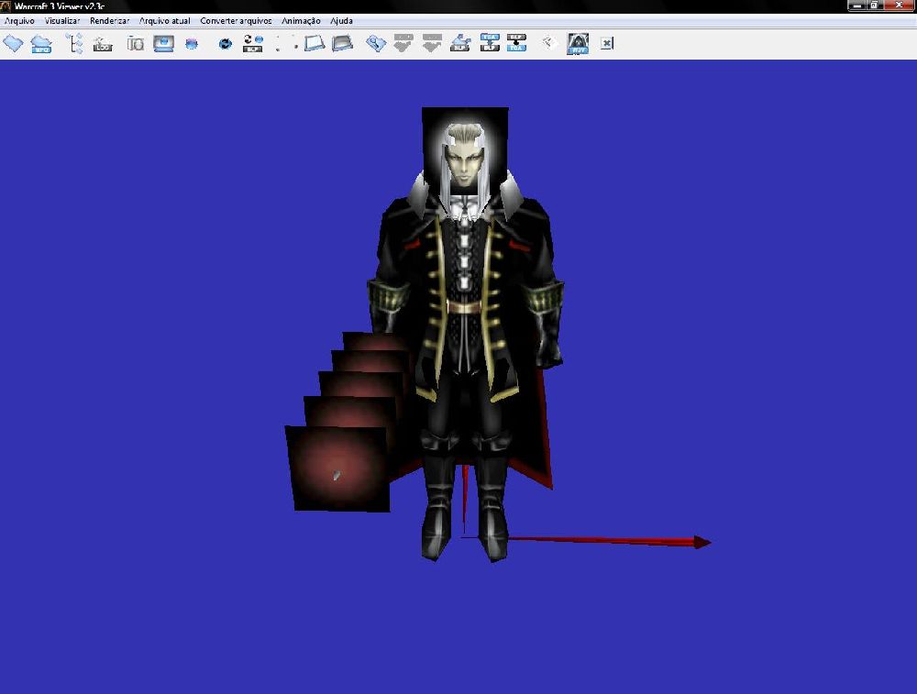Open the Arquivo atual menu
This screenshot has width=917, height=694.
[165, 20]
